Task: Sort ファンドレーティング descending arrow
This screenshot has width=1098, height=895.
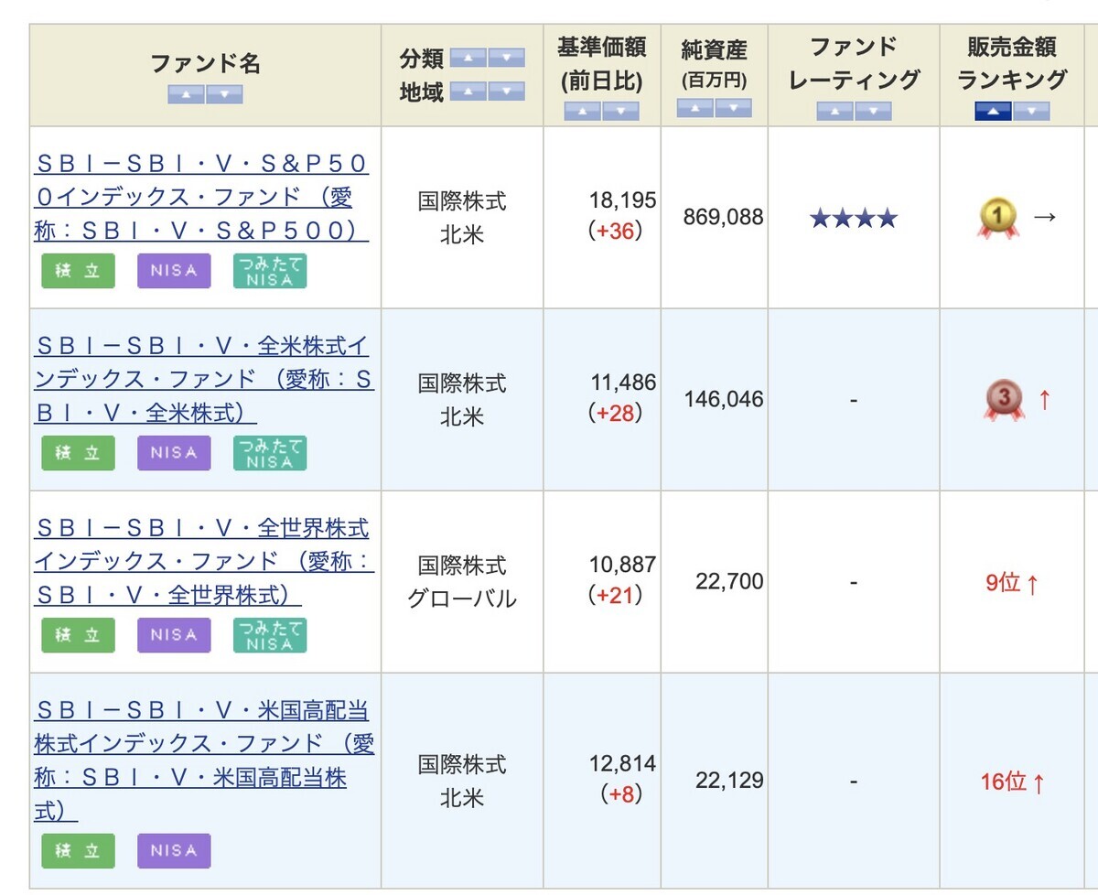Action: [x=873, y=112]
